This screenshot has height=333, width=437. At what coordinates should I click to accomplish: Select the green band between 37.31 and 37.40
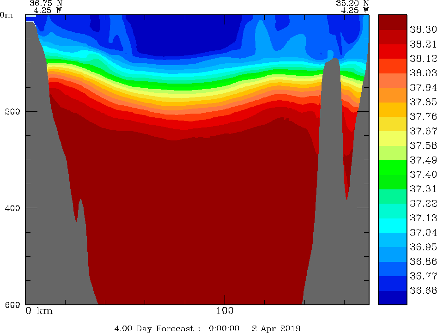click(392, 182)
